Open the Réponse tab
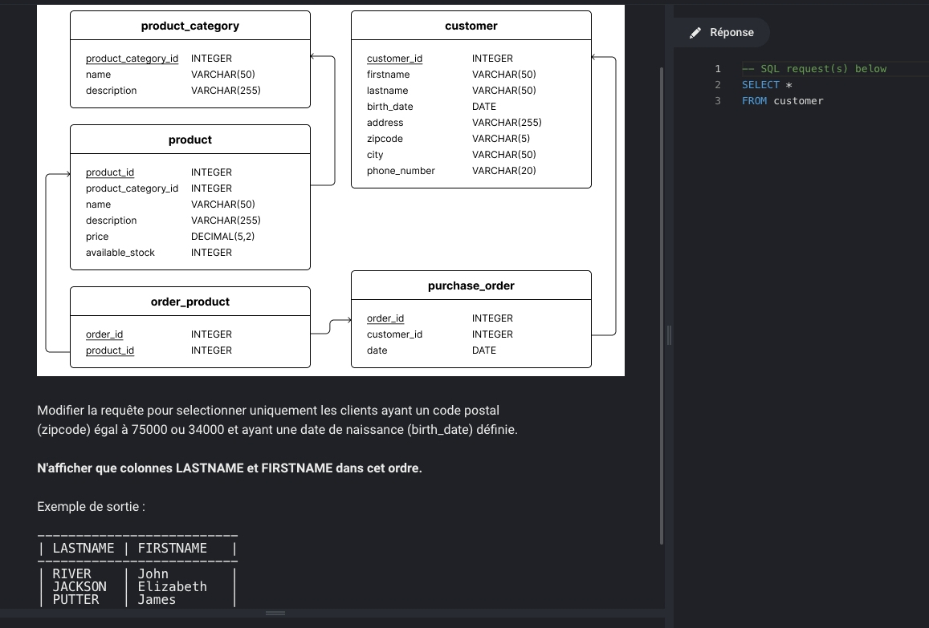 pyautogui.click(x=722, y=33)
